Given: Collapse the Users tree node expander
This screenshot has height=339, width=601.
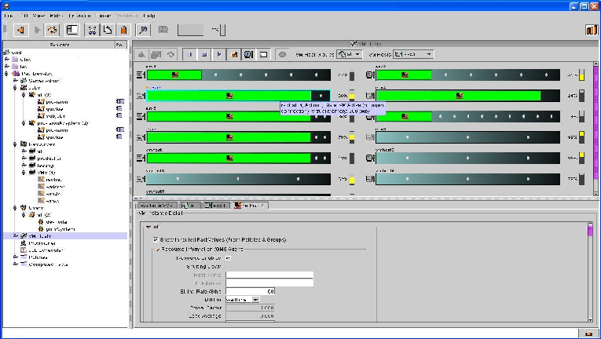Looking at the screenshot, I should coord(15,208).
